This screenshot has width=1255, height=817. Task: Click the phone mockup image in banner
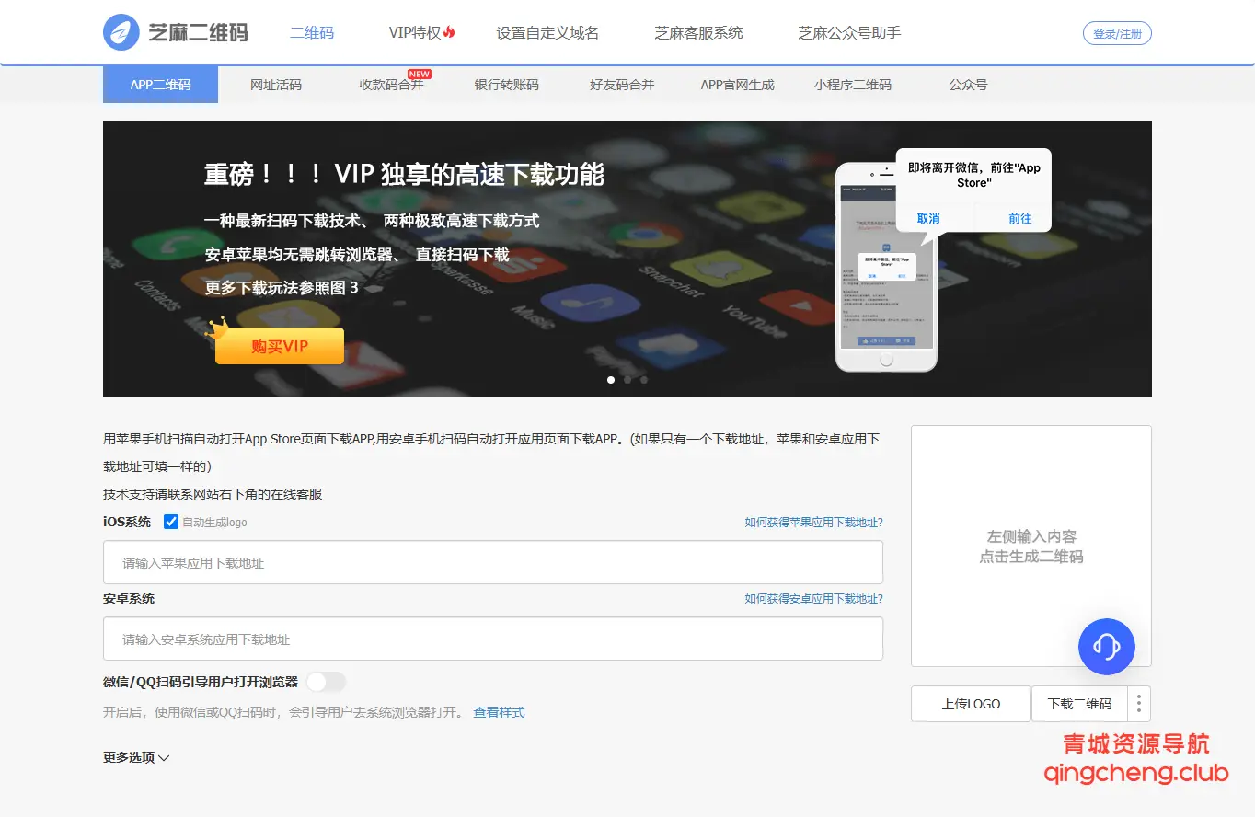point(885,267)
